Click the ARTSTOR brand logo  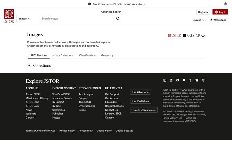pos(191,35)
